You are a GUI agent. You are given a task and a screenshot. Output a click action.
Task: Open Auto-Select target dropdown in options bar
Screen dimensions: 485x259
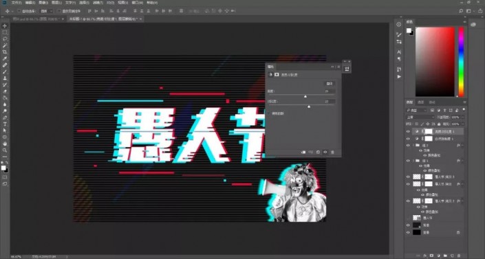[x=46, y=11]
